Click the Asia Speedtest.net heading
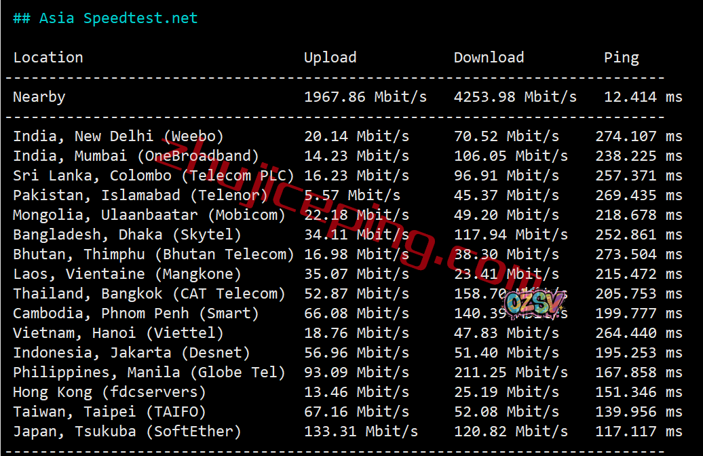Viewport: 703px width, 456px height. (105, 18)
